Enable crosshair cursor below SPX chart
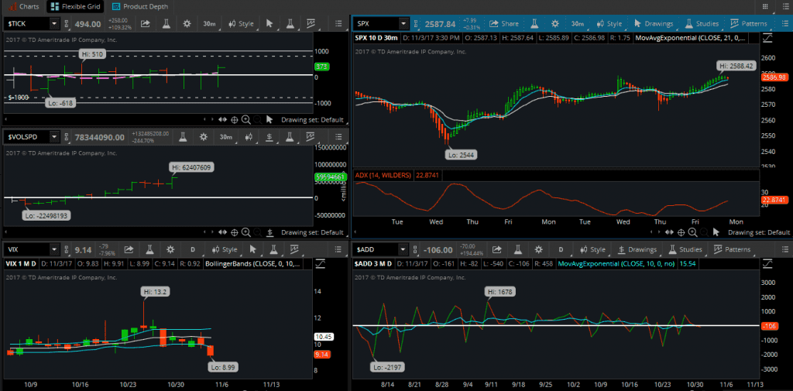Viewport: 793px width, 391px height. 681,232
